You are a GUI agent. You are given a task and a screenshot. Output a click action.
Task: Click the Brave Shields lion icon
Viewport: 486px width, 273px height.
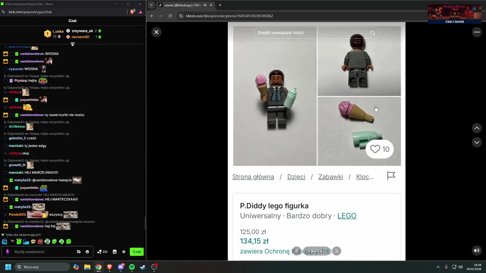pyautogui.click(x=133, y=12)
